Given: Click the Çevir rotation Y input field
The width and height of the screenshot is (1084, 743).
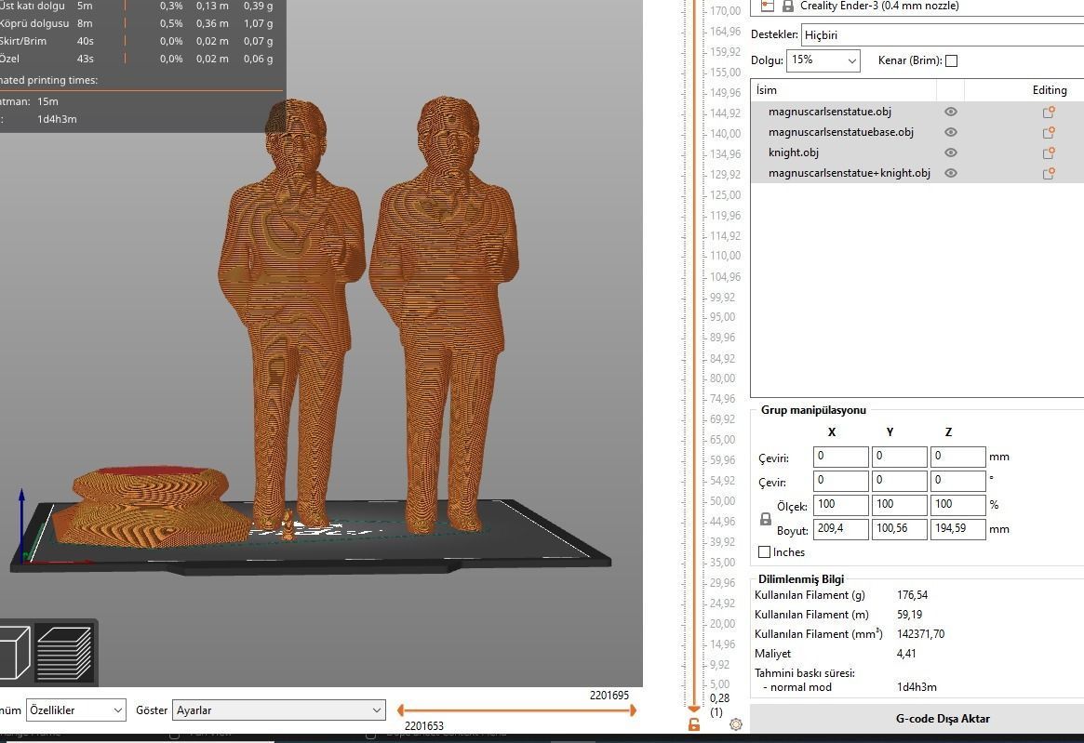Looking at the screenshot, I should (x=900, y=481).
